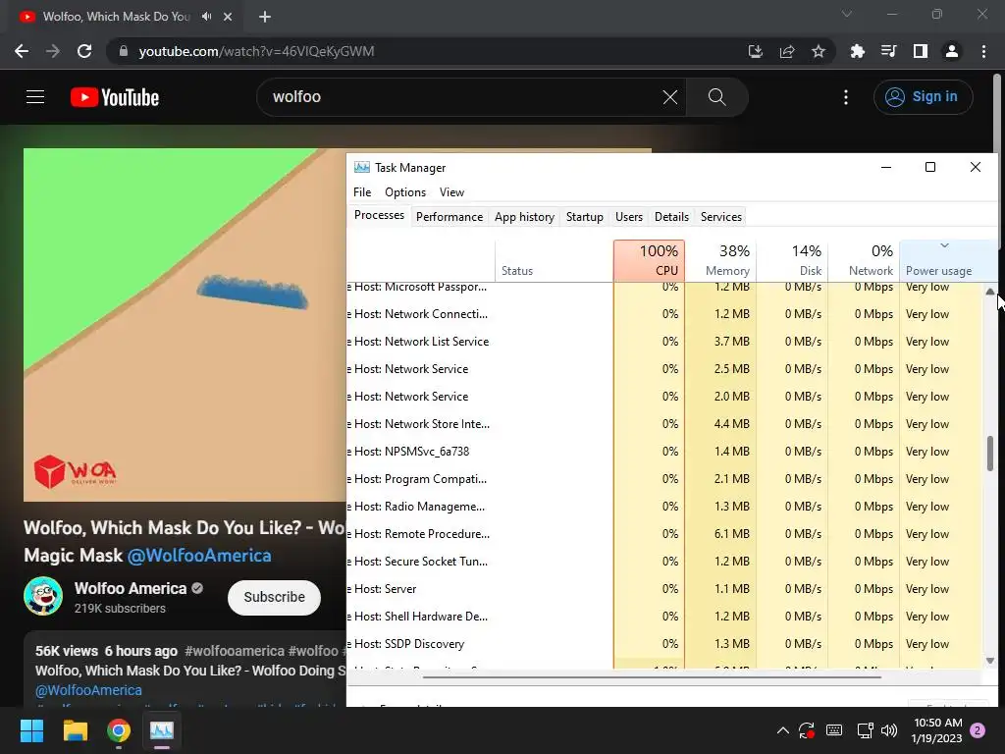The height and width of the screenshot is (754, 1005).
Task: Bookmark this page with star icon
Action: tap(818, 51)
